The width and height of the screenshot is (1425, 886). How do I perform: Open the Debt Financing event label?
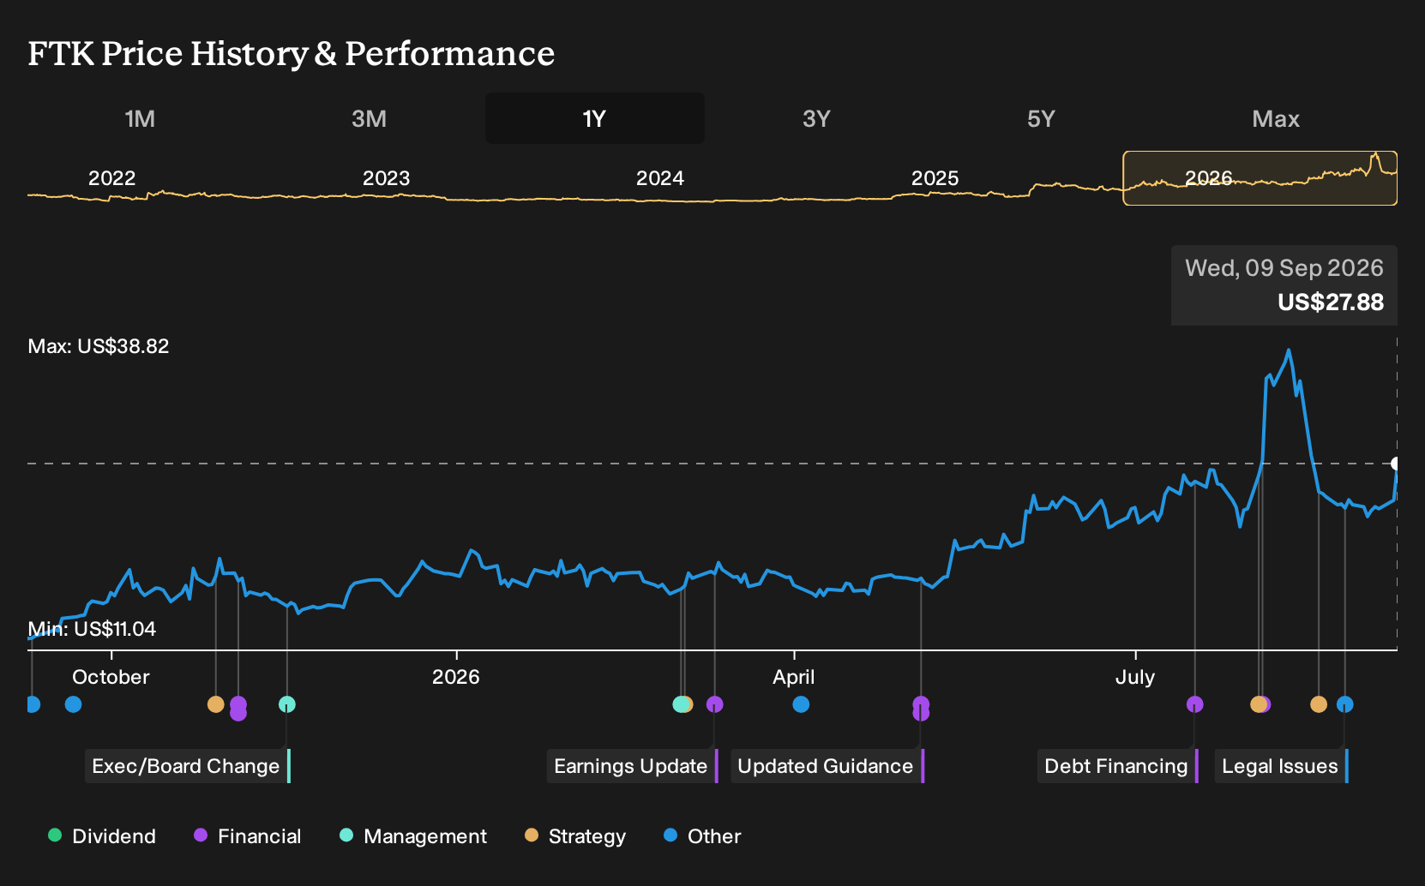point(1118,766)
